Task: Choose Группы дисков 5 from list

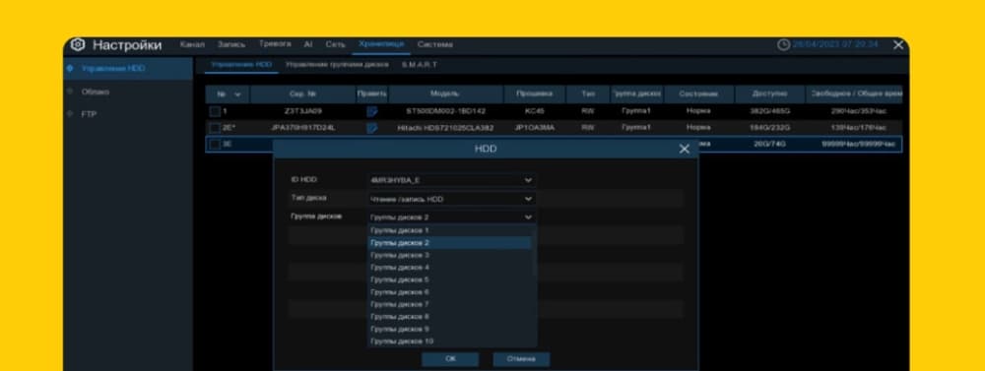Action: click(x=450, y=280)
